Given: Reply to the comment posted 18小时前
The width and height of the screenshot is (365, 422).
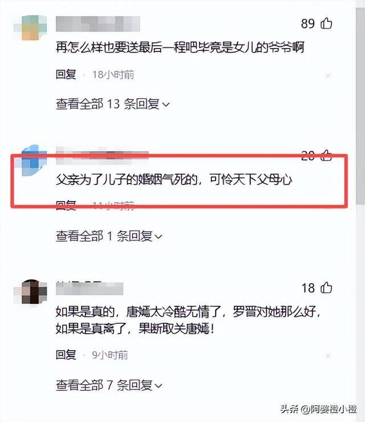Looking at the screenshot, I should coord(66,75).
